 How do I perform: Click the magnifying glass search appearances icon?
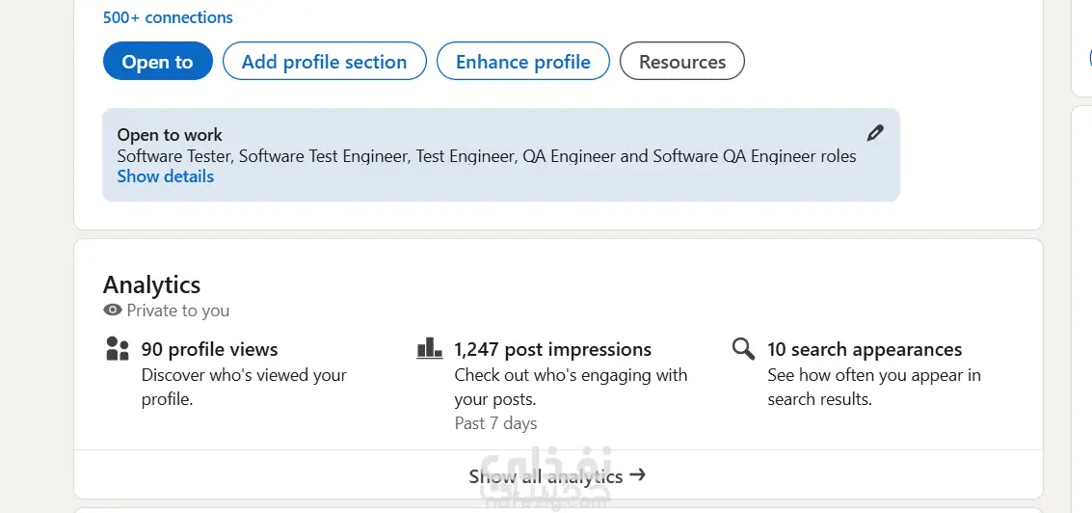coord(743,348)
